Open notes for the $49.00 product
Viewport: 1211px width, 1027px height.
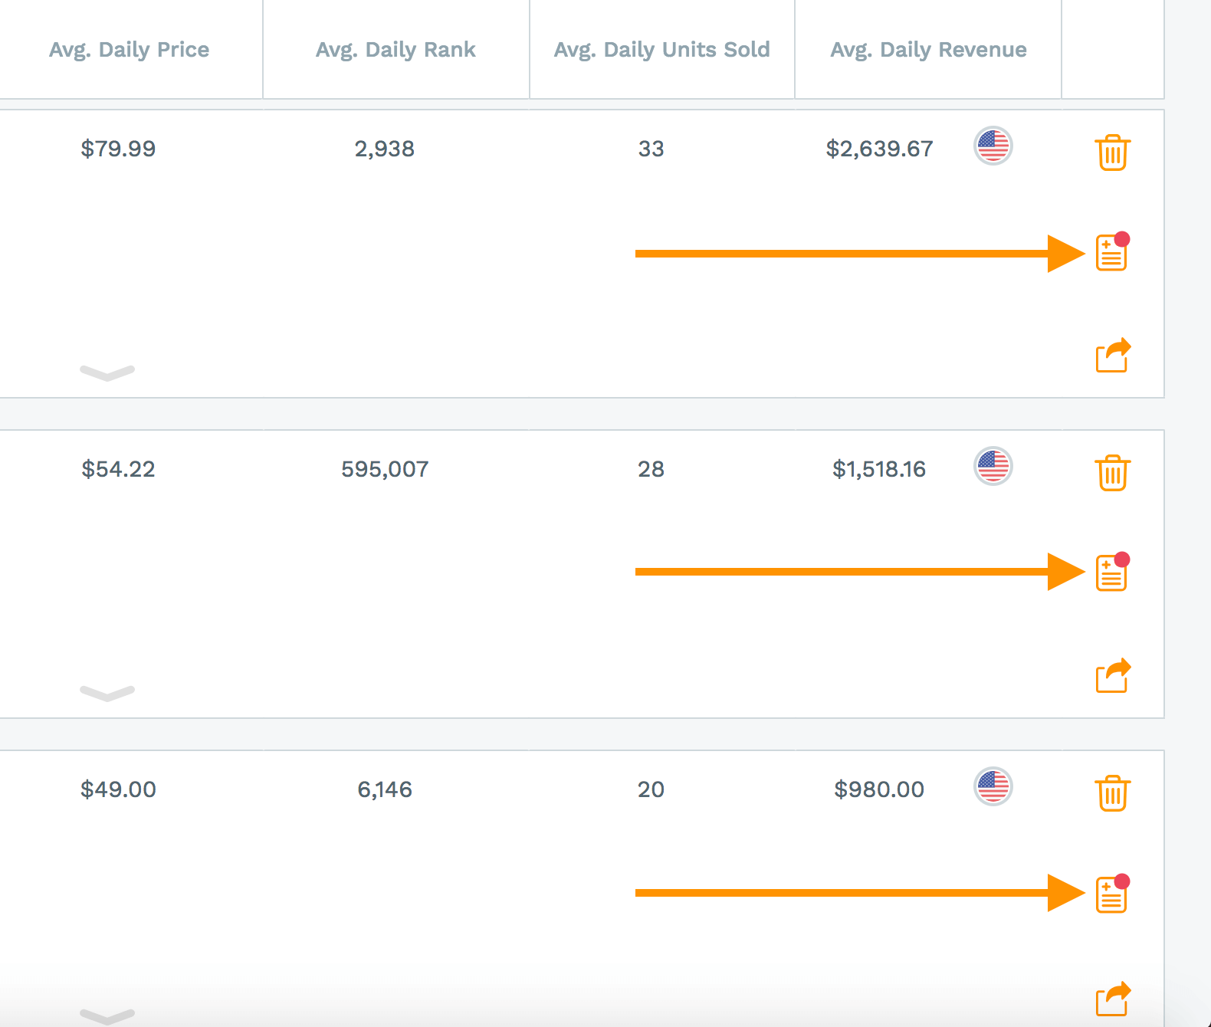pos(1111,894)
